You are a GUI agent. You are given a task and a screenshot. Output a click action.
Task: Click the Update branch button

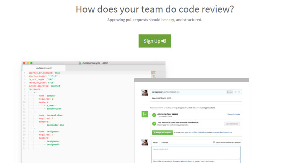[x=232, y=124]
